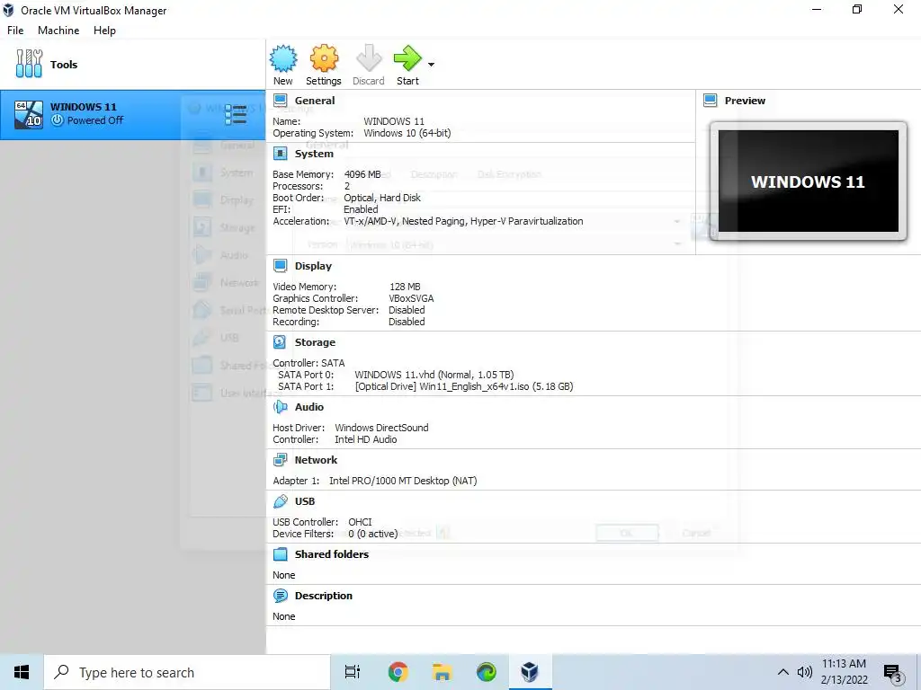This screenshot has height=690, width=921.
Task: Show hidden system tray icons
Action: [x=782, y=672]
